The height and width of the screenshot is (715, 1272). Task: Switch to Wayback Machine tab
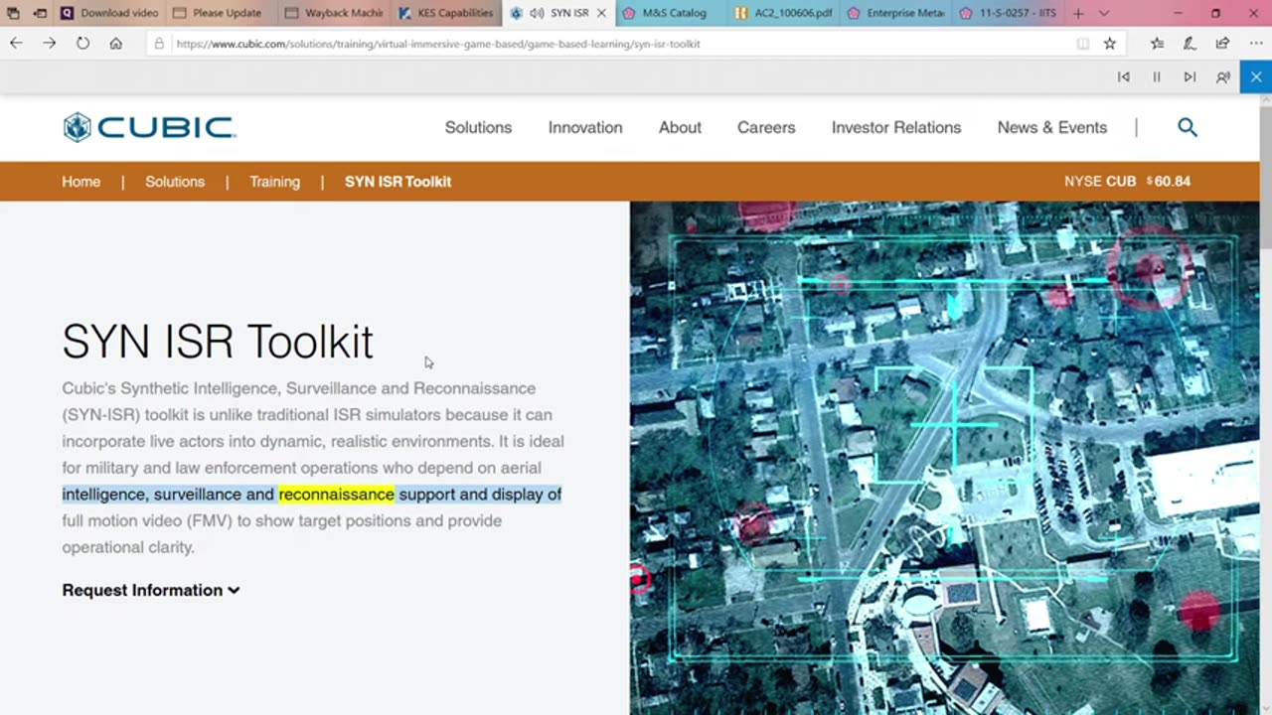[333, 13]
